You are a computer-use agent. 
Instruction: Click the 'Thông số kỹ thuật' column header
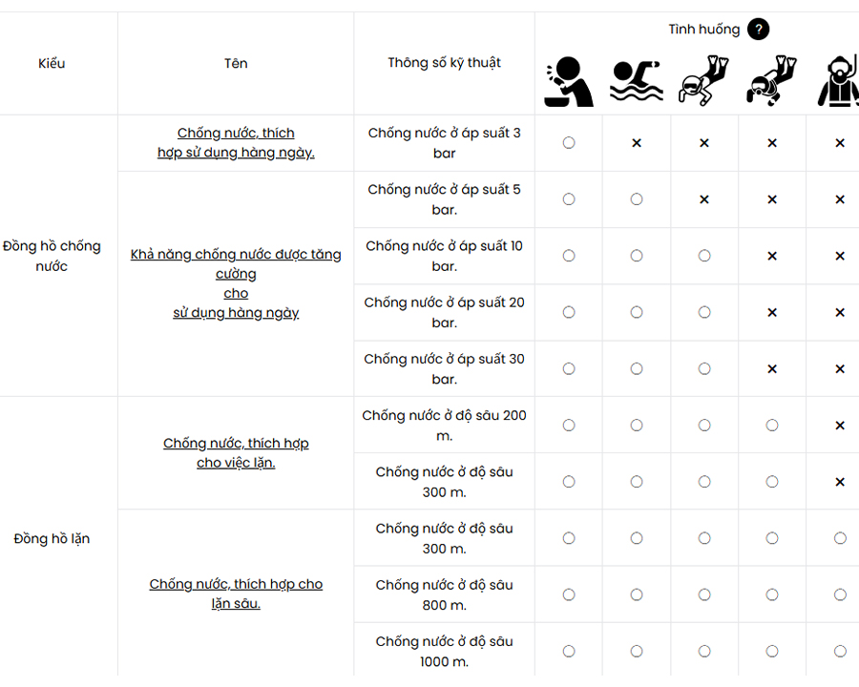point(444,63)
